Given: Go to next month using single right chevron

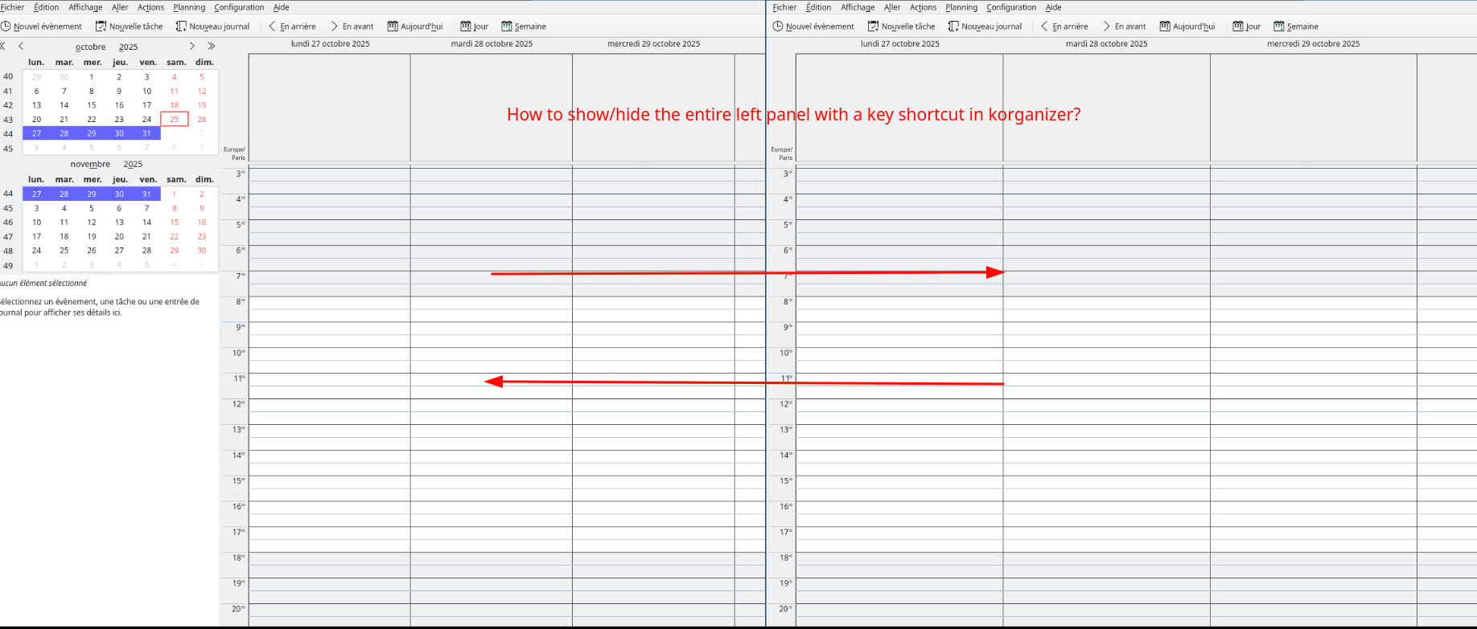Looking at the screenshot, I should point(192,47).
